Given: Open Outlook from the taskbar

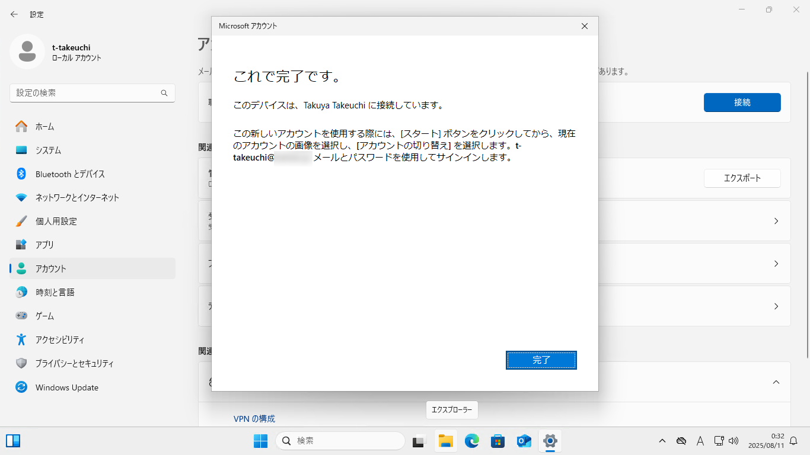Looking at the screenshot, I should tap(524, 441).
